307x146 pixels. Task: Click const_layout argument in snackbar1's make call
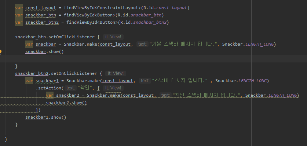click(x=118, y=81)
